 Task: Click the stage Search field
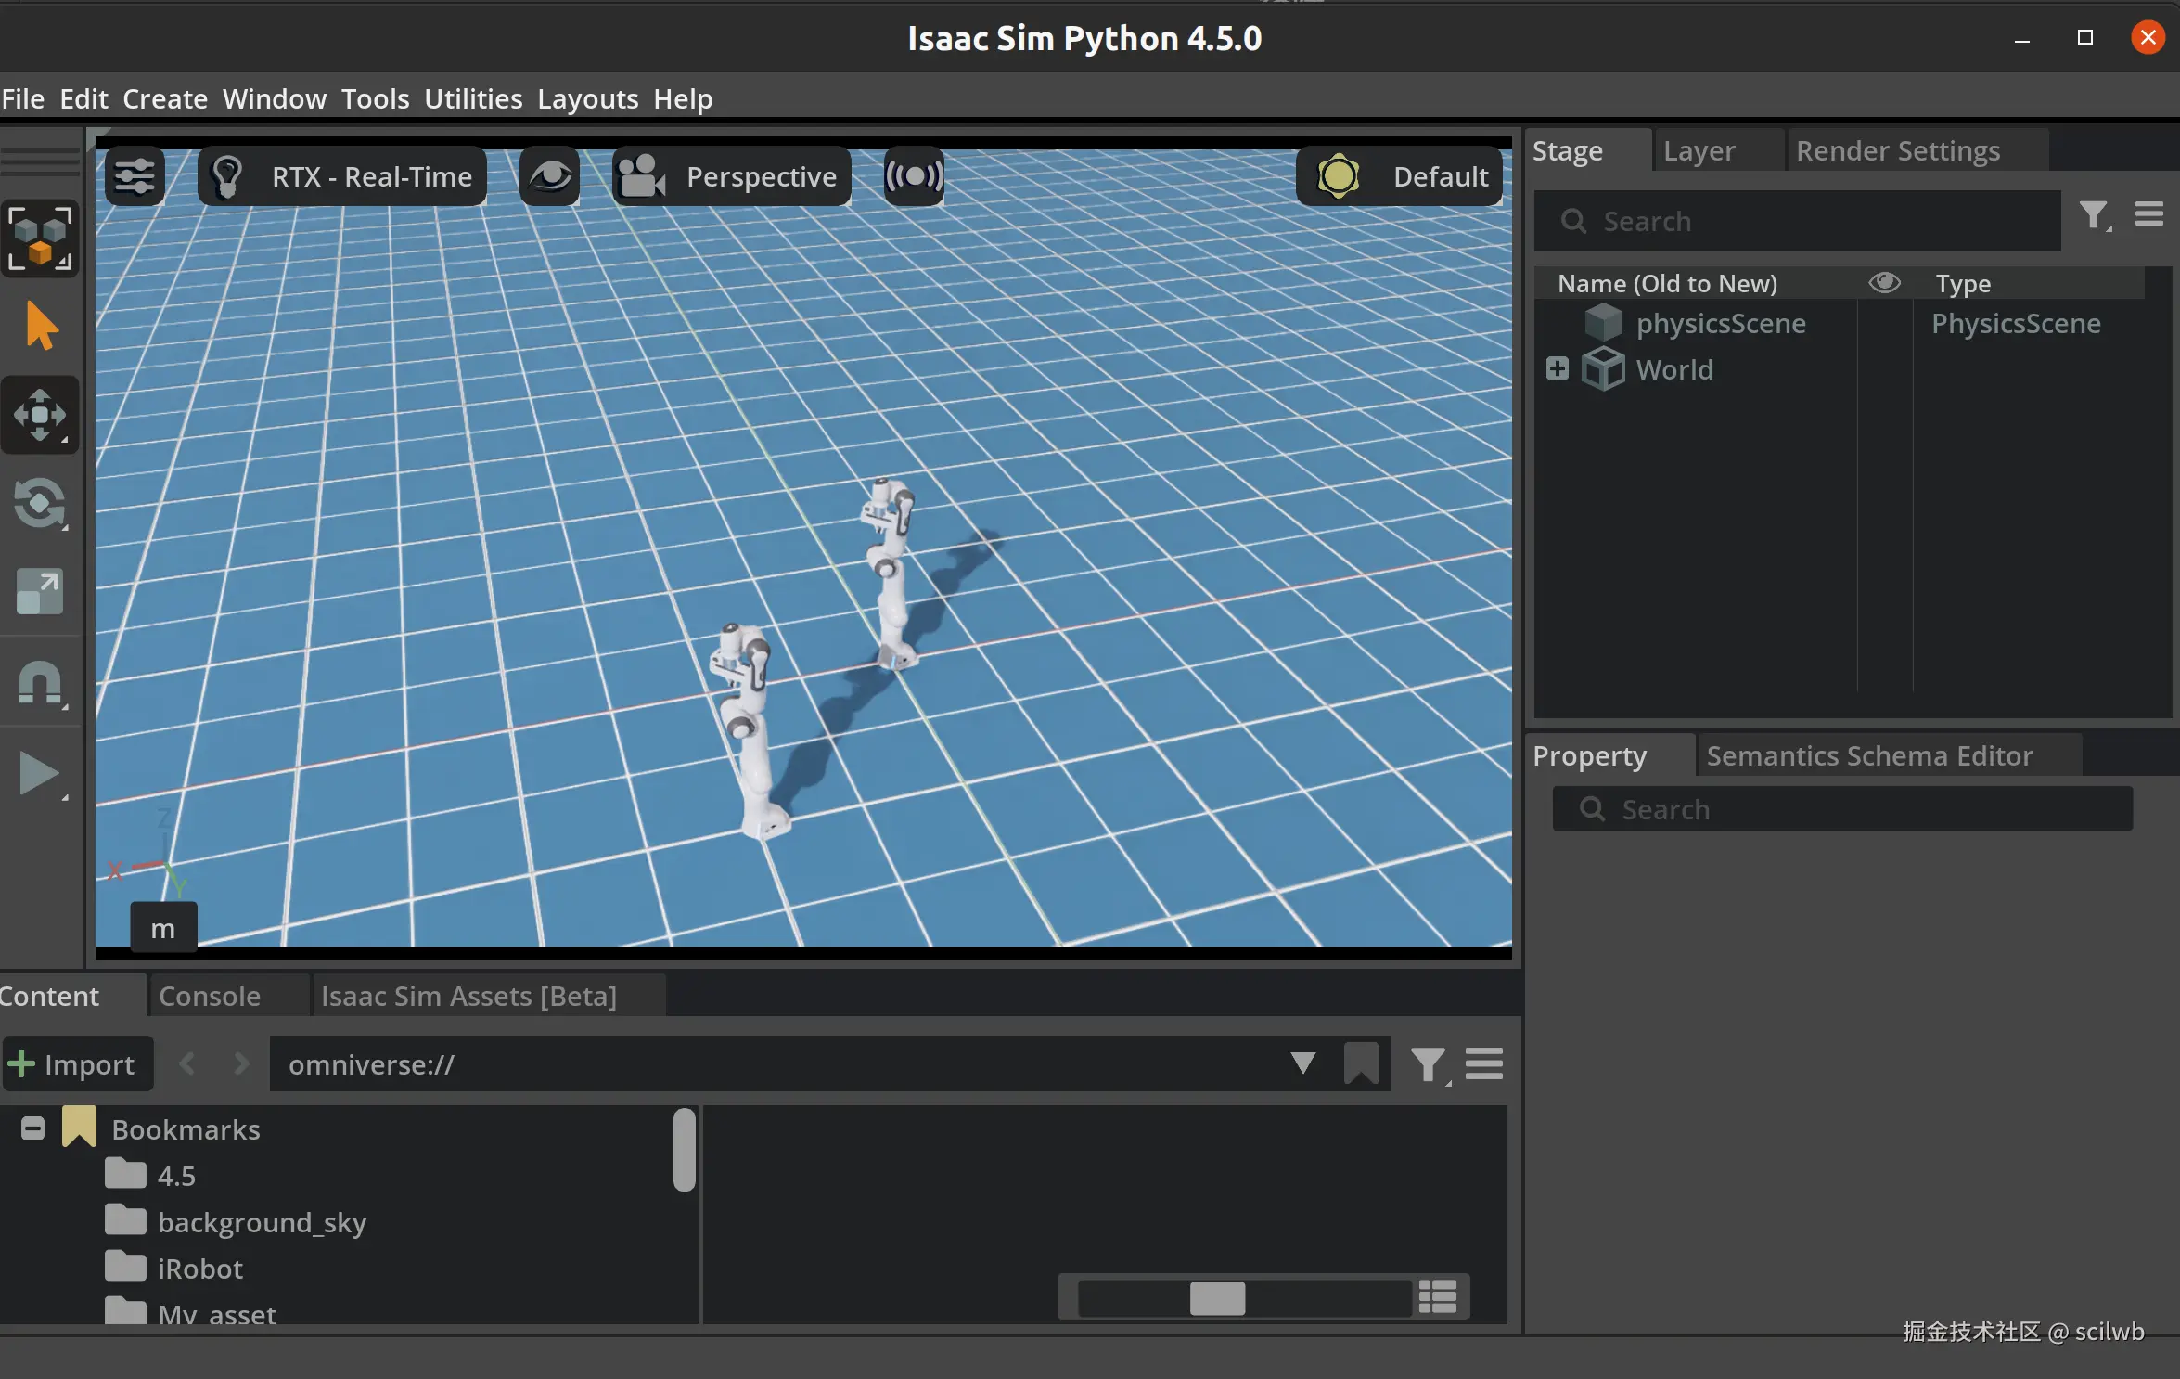[1798, 221]
